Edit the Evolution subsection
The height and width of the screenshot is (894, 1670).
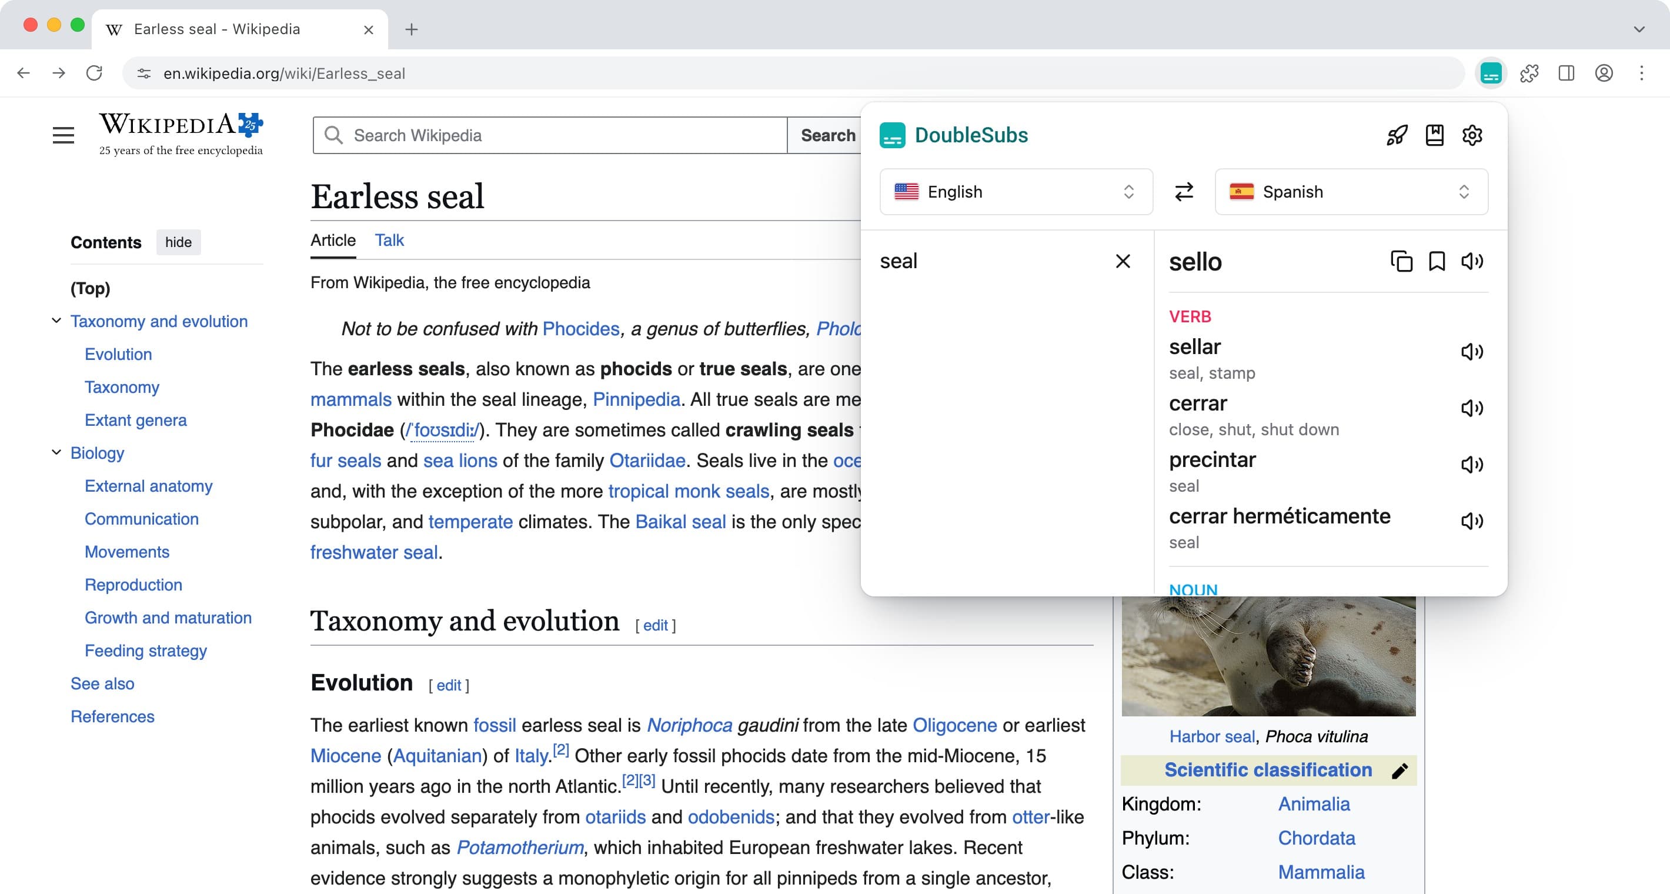[x=449, y=685]
